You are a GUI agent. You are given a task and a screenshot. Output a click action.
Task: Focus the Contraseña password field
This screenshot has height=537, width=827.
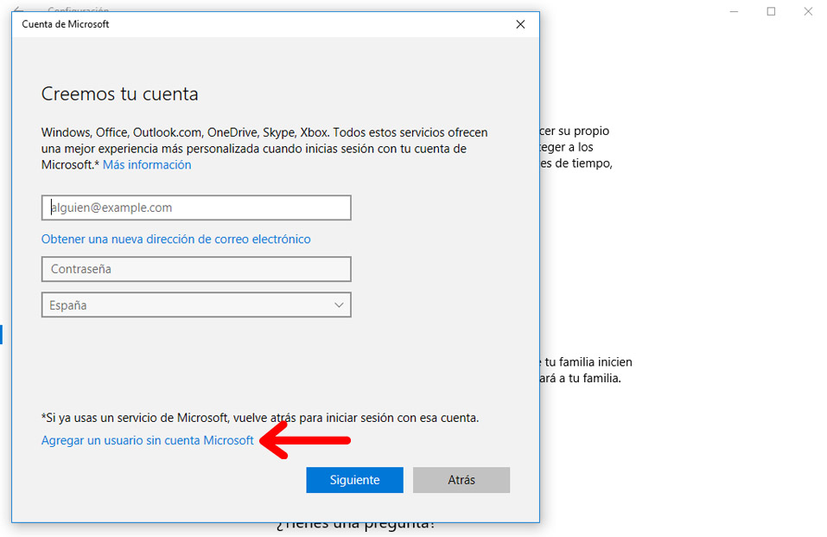pyautogui.click(x=196, y=269)
